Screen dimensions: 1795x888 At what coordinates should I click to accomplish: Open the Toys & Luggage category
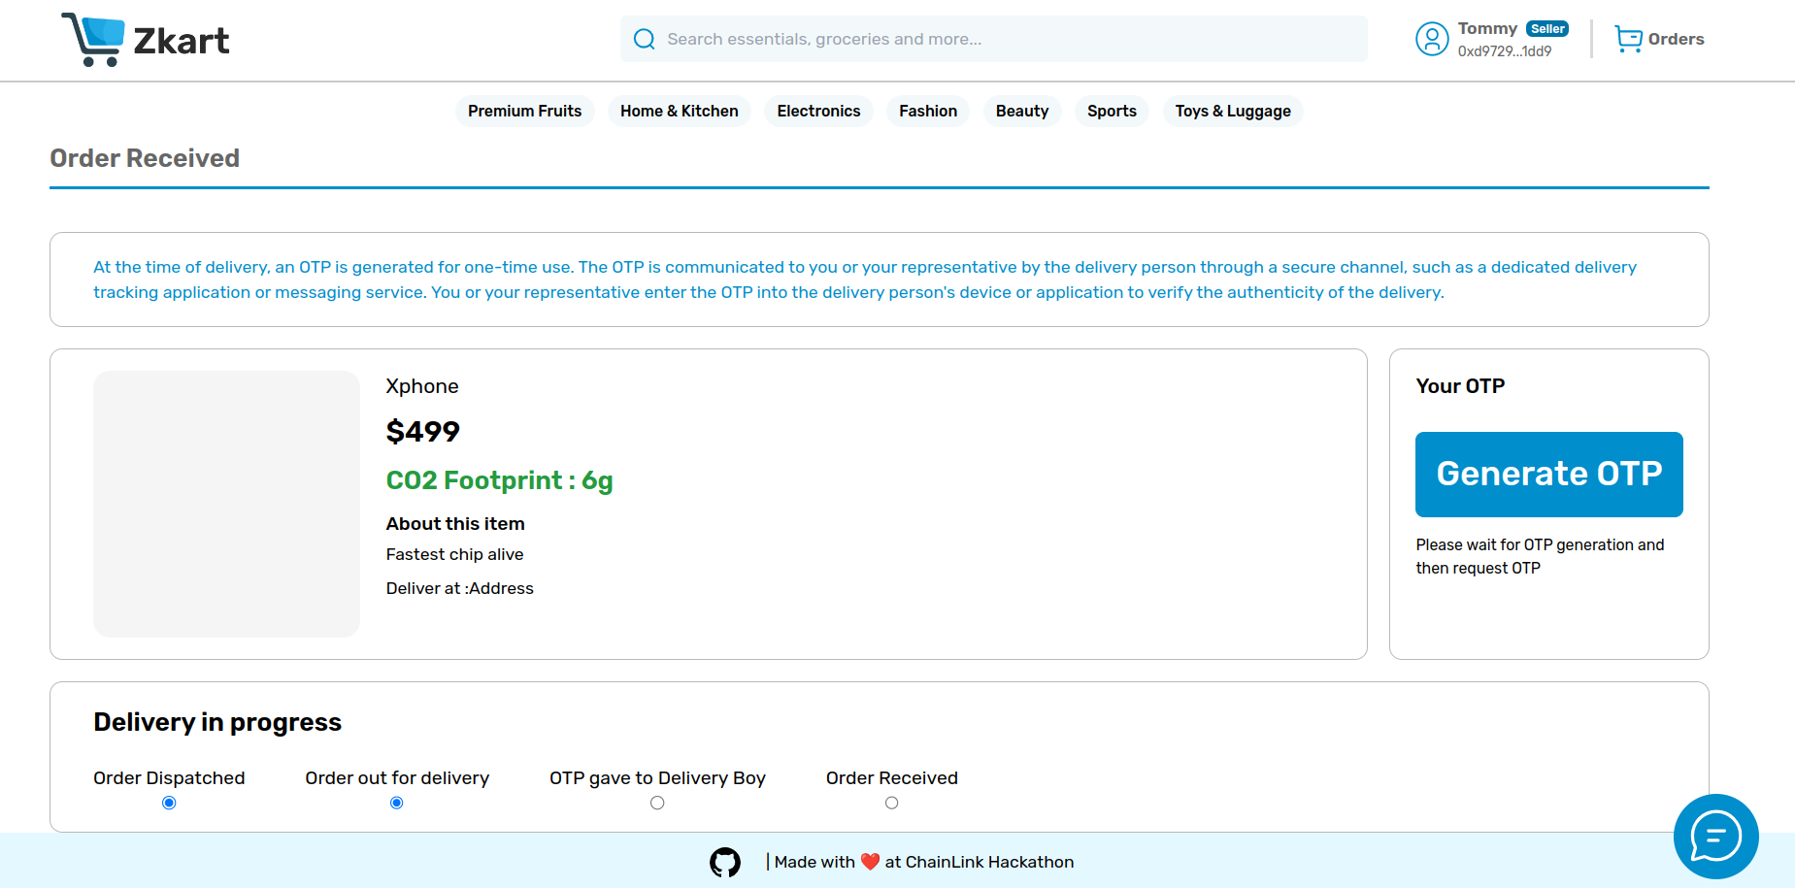pos(1233,111)
